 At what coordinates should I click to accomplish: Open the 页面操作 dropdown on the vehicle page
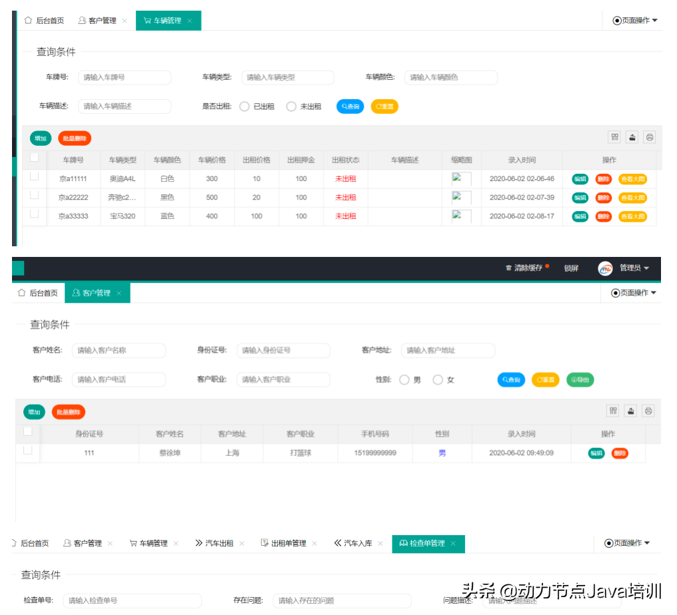pos(634,20)
